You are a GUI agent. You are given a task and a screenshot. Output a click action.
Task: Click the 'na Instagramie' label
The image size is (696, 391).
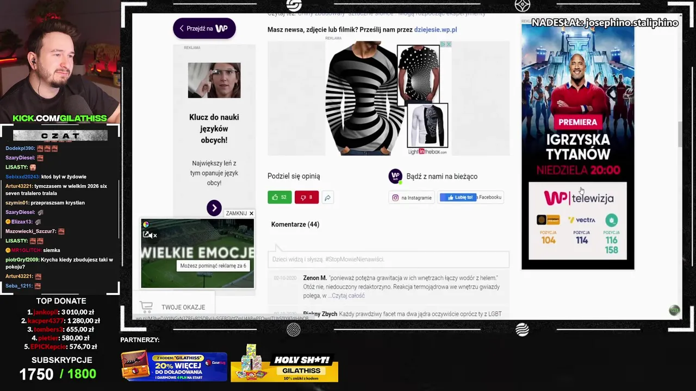(x=416, y=198)
